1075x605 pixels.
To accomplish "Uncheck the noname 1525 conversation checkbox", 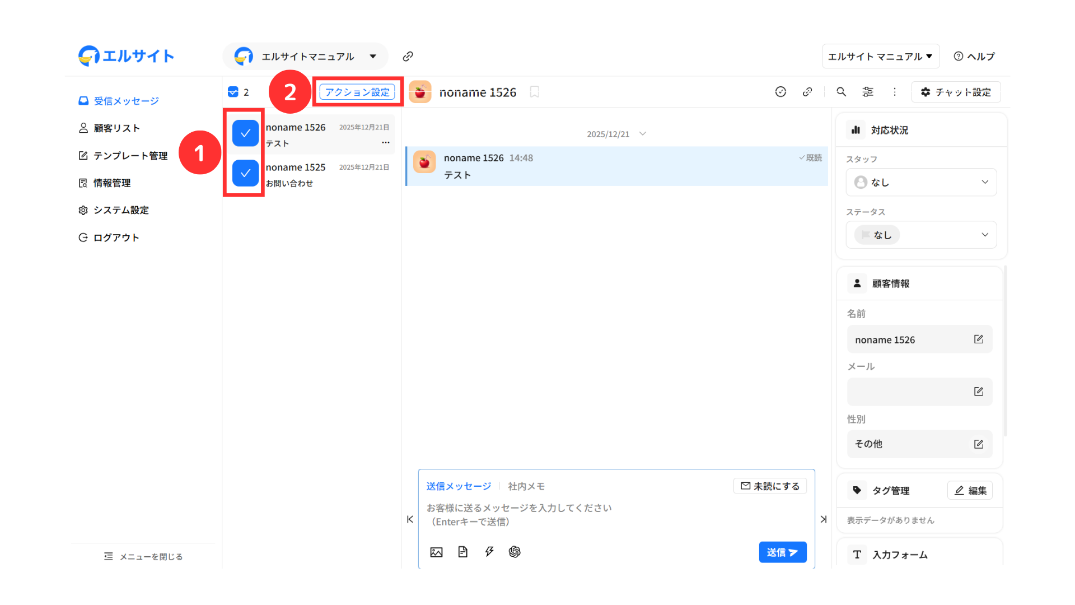I will [x=245, y=173].
